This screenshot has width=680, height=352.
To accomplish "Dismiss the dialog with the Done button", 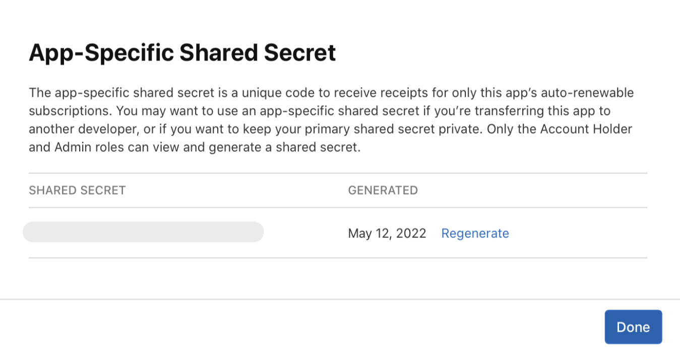I will [633, 326].
